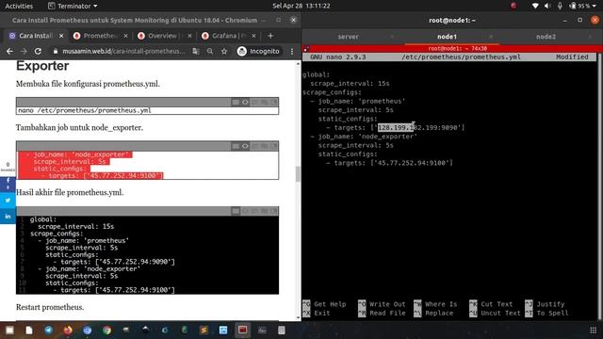Toggle line numbers on the node_exporter job block

(x=236, y=146)
